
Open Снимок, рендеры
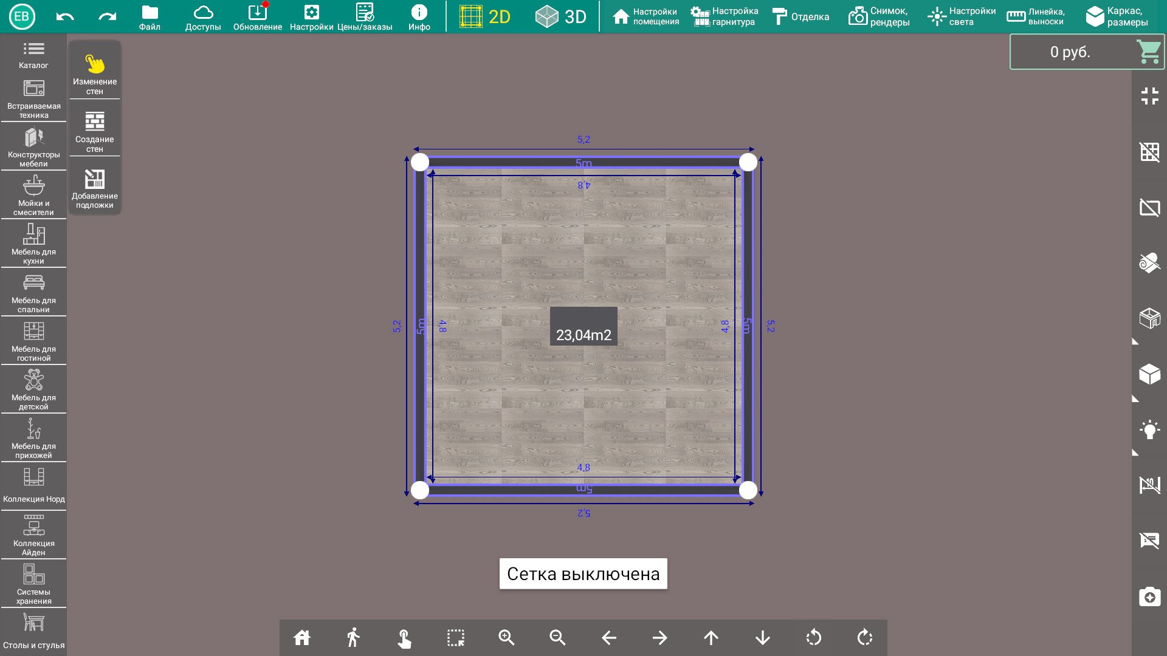(879, 16)
